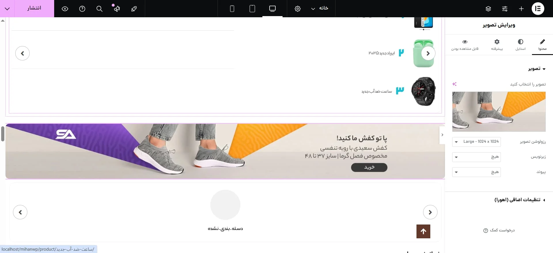
Task: Open the Structure layers icon
Action: 488,9
